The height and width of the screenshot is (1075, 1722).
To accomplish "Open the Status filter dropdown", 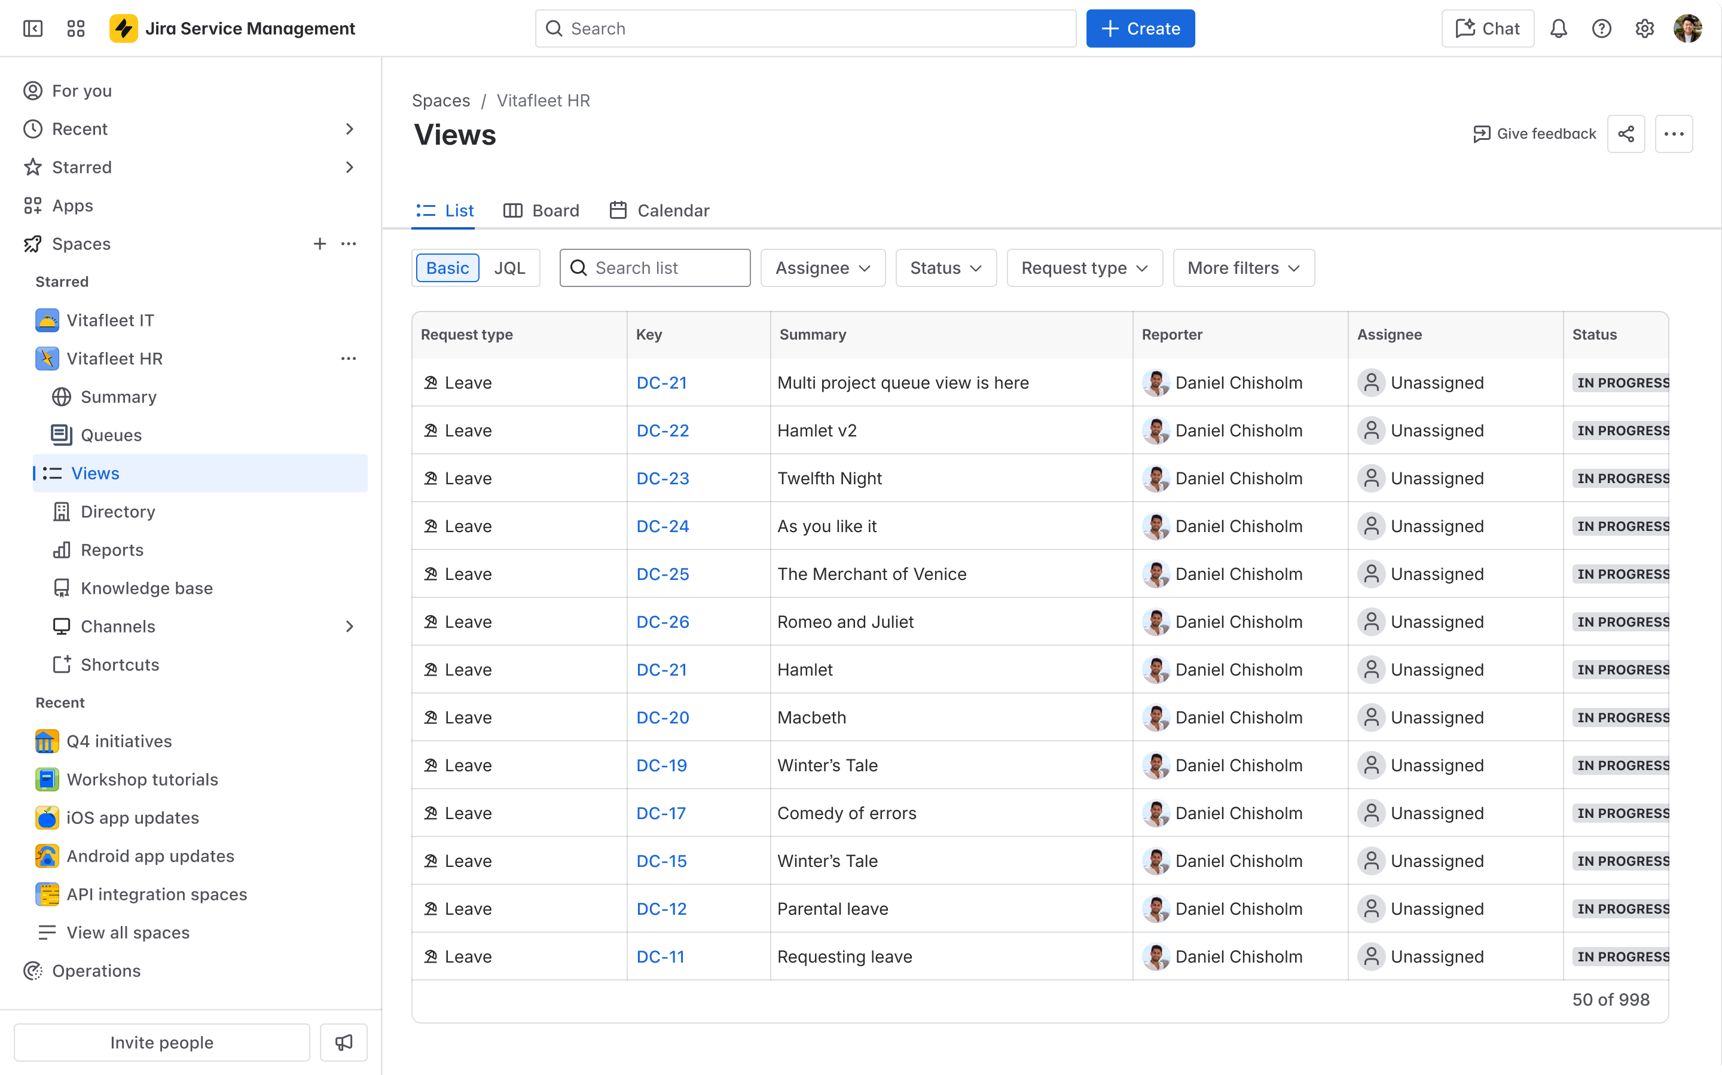I will (x=946, y=268).
